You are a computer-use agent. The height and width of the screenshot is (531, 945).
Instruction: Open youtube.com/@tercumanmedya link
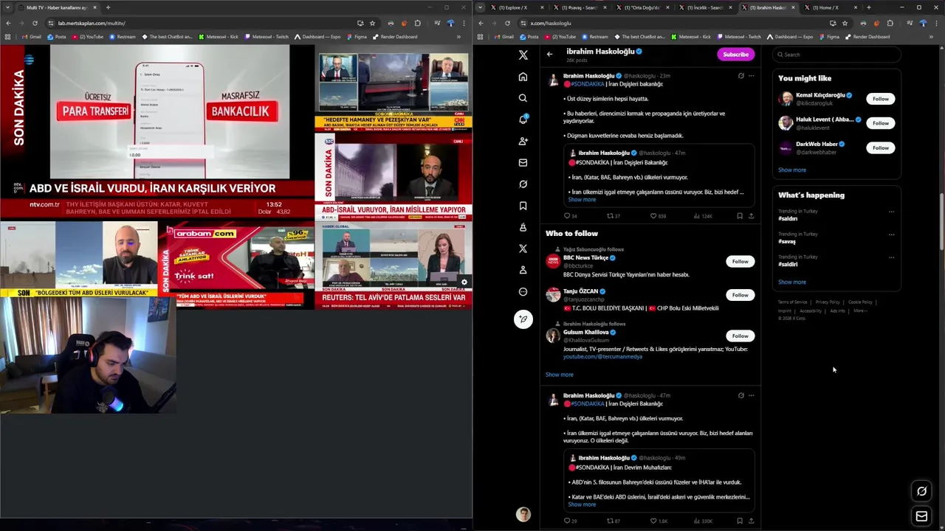[602, 357]
